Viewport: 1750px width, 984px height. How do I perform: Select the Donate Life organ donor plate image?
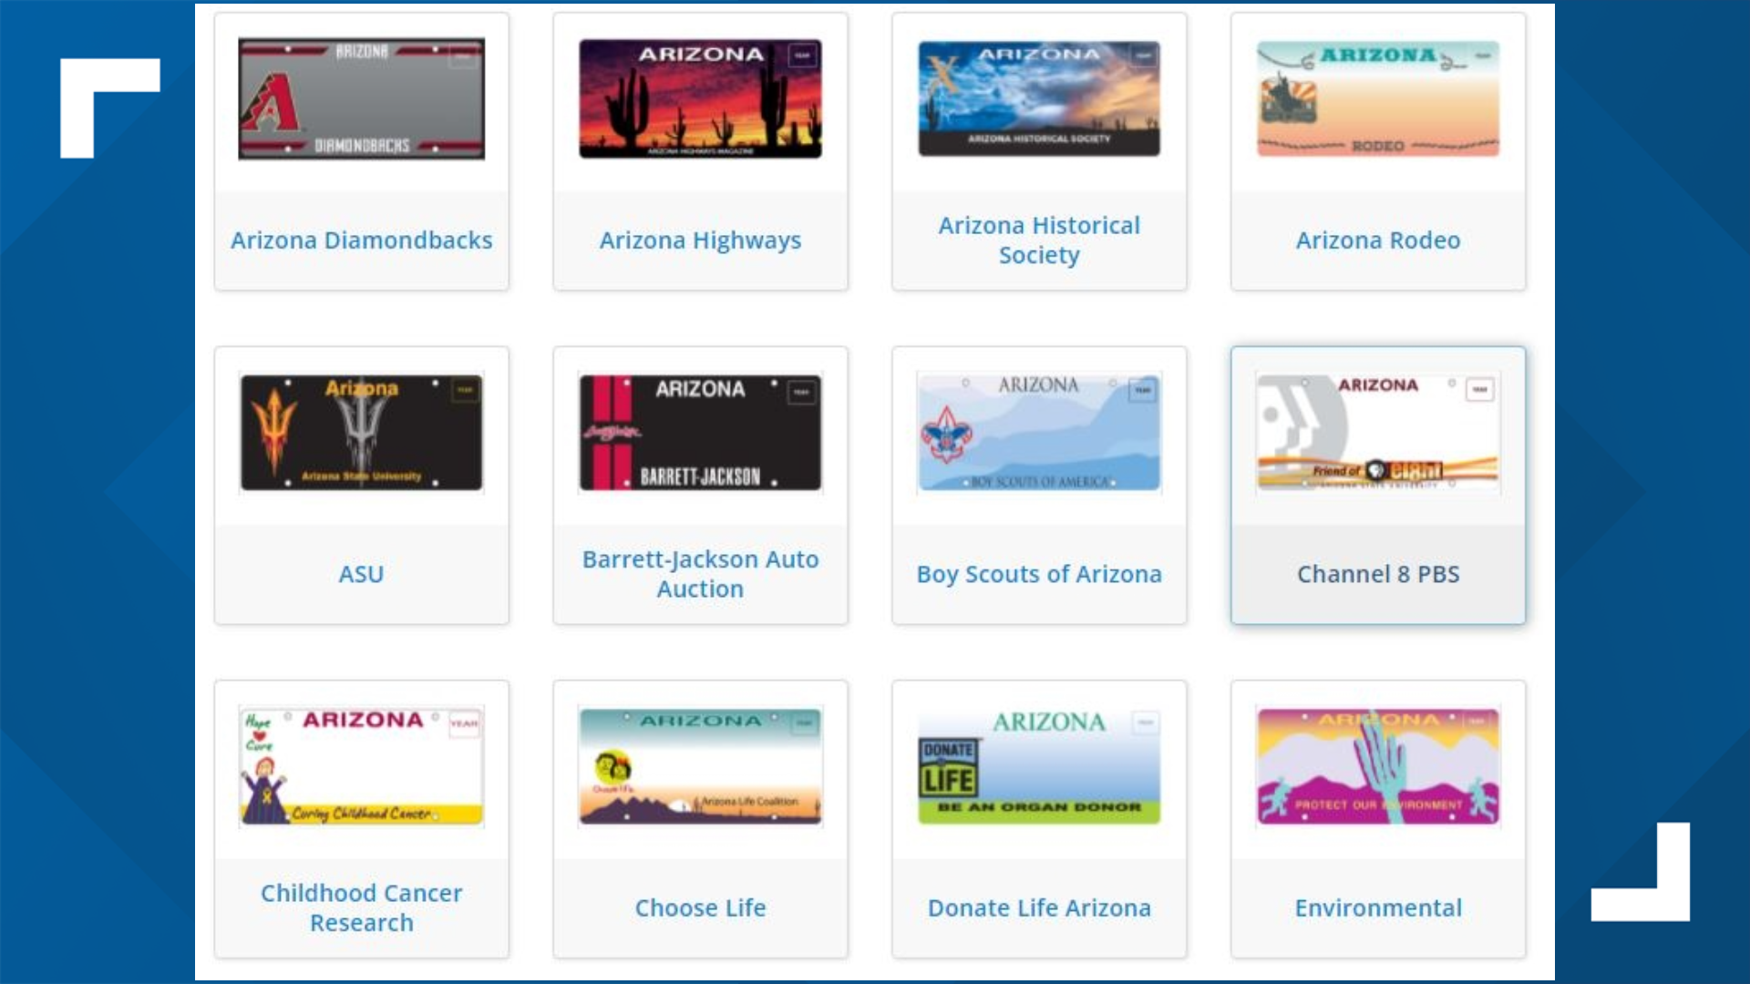tap(1039, 765)
